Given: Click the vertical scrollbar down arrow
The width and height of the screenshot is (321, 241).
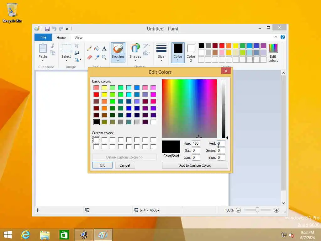Looking at the screenshot, I should pos(283,203).
